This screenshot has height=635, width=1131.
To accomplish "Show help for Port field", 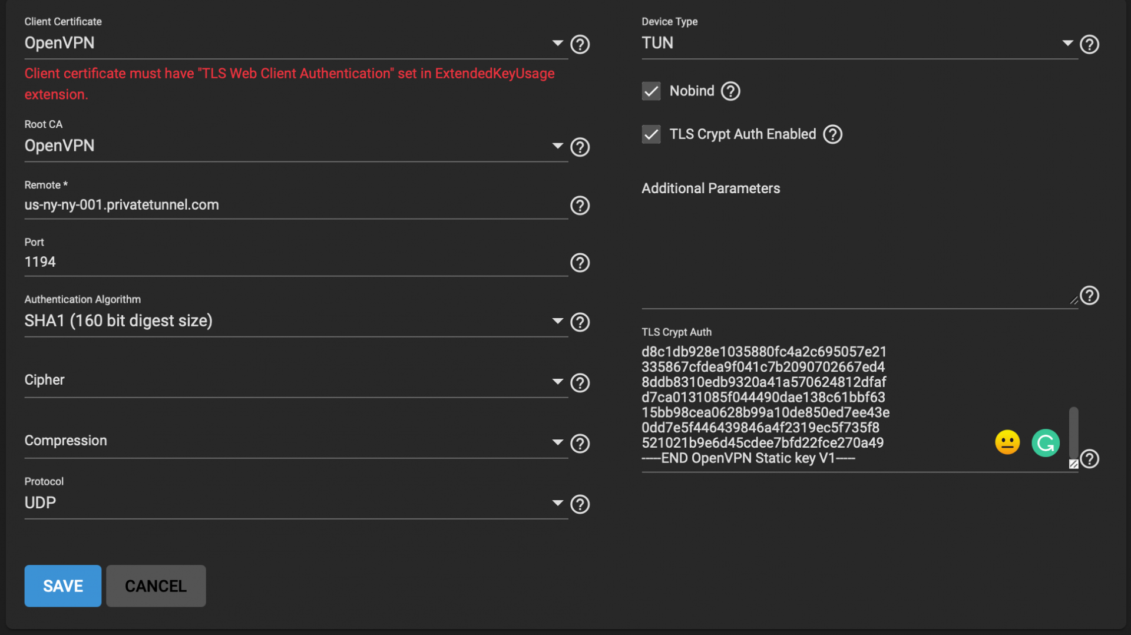I will (x=580, y=263).
